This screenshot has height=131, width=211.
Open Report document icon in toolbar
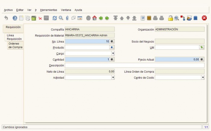tap(143, 18)
